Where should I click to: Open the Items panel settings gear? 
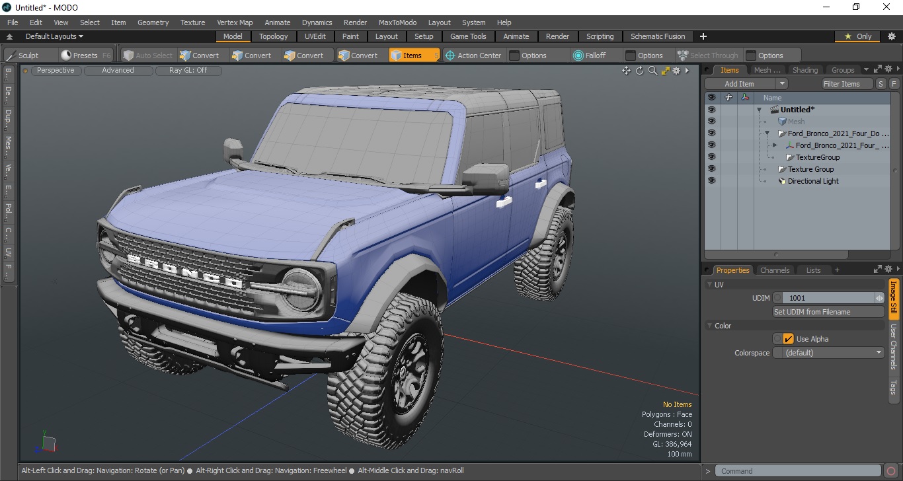pos(888,69)
